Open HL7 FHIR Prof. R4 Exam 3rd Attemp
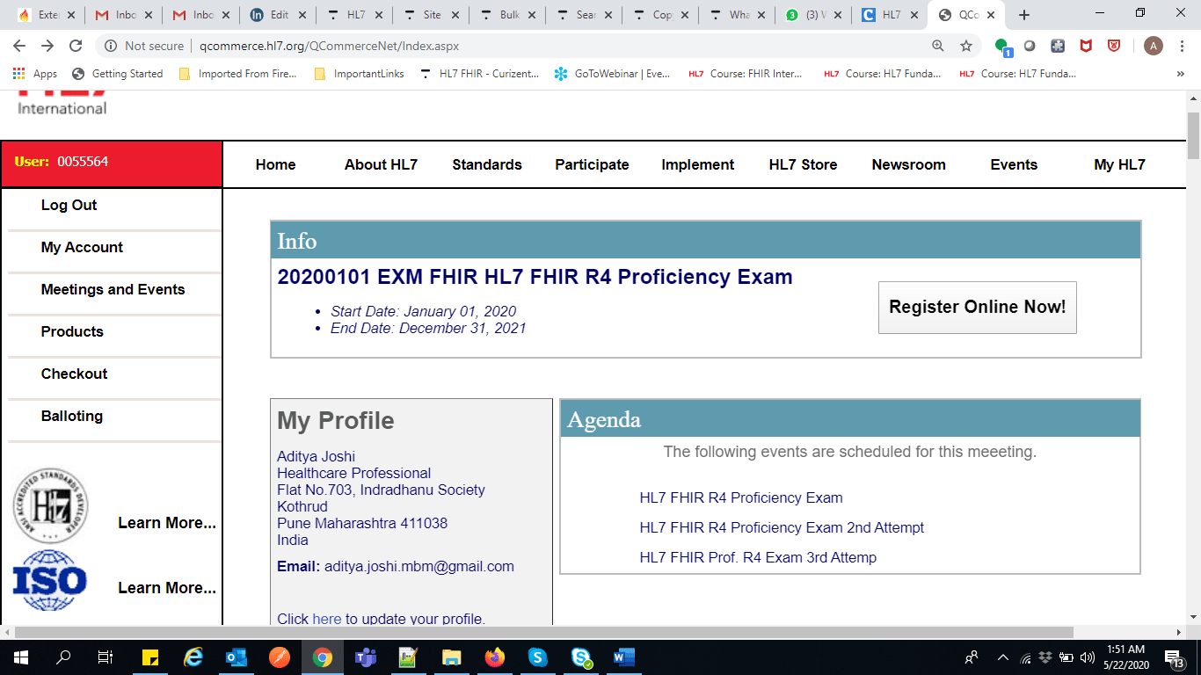The image size is (1201, 675). point(758,557)
